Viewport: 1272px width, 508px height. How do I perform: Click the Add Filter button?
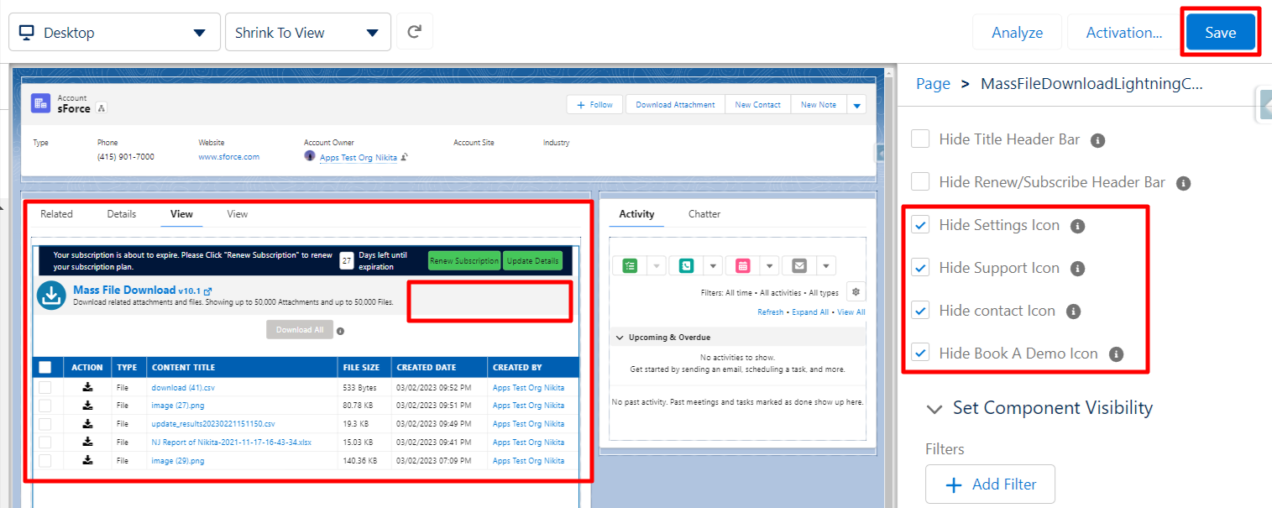[x=990, y=484]
